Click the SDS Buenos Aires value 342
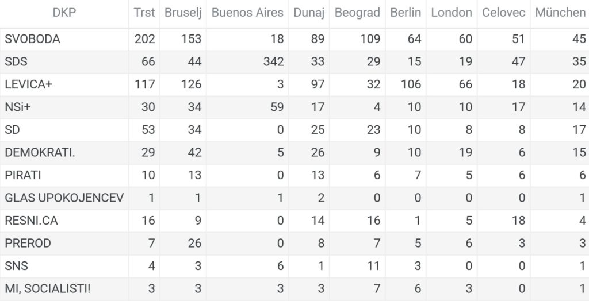 pyautogui.click(x=273, y=61)
